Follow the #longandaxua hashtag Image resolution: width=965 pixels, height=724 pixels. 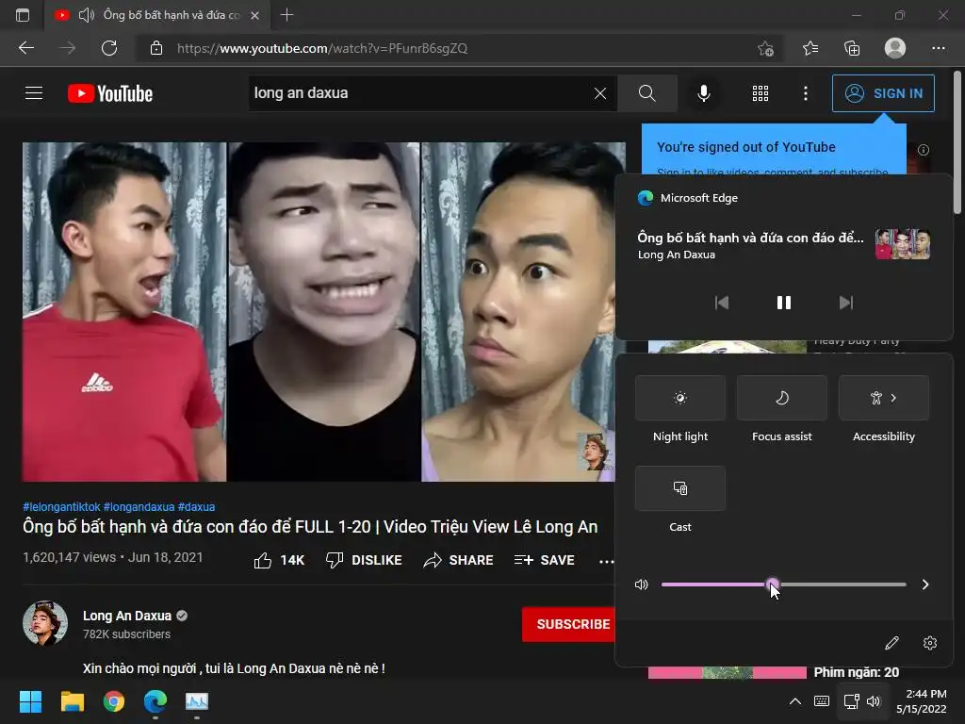[139, 506]
